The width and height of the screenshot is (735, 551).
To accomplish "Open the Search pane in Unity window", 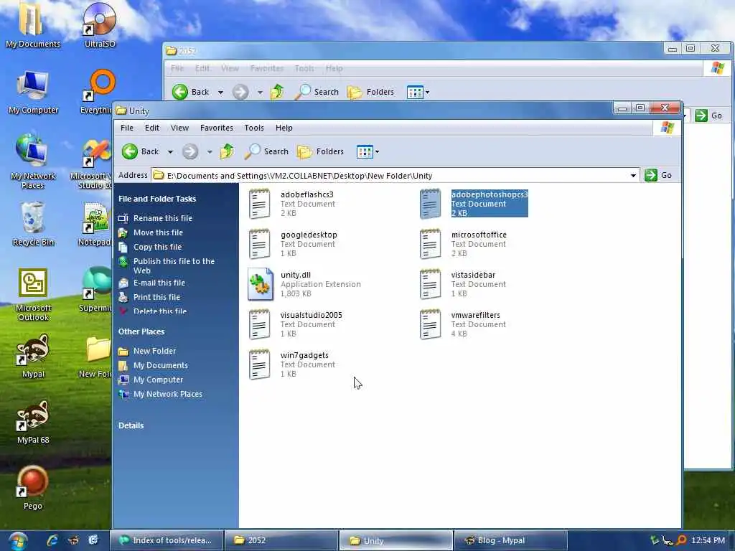I will pos(266,151).
